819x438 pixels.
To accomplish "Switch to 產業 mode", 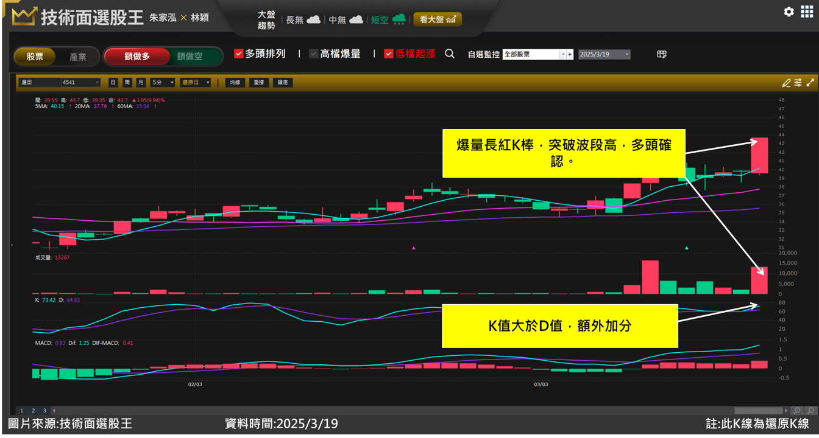I will click(77, 57).
